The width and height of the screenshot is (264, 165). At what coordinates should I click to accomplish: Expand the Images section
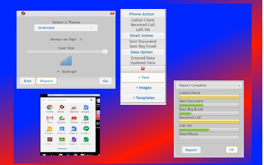tap(143, 87)
